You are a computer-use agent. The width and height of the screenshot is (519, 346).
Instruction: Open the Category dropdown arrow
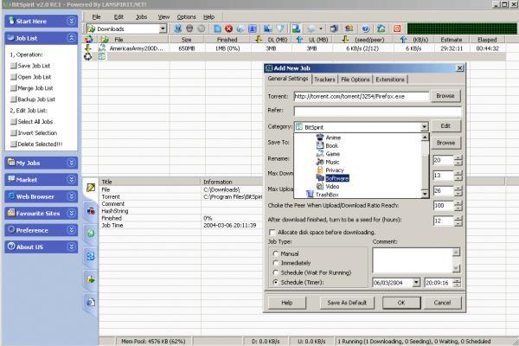tap(424, 127)
